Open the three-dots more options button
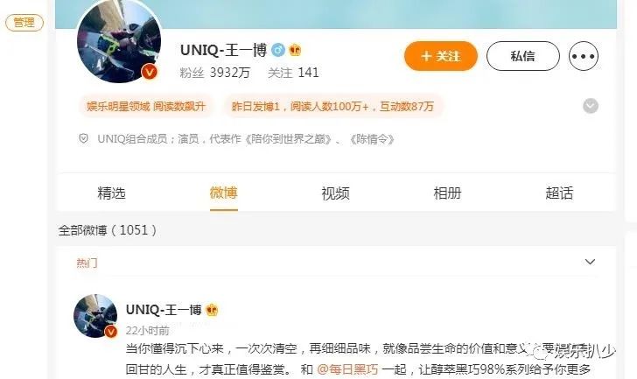 coord(584,56)
